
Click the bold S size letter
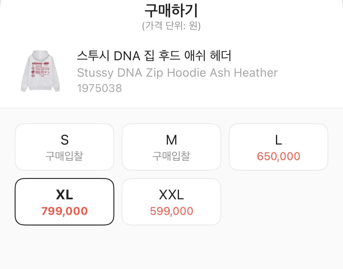click(64, 139)
